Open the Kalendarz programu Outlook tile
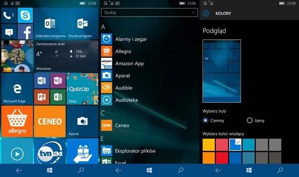Screen dimensions: 299x177 (x=50, y=24)
